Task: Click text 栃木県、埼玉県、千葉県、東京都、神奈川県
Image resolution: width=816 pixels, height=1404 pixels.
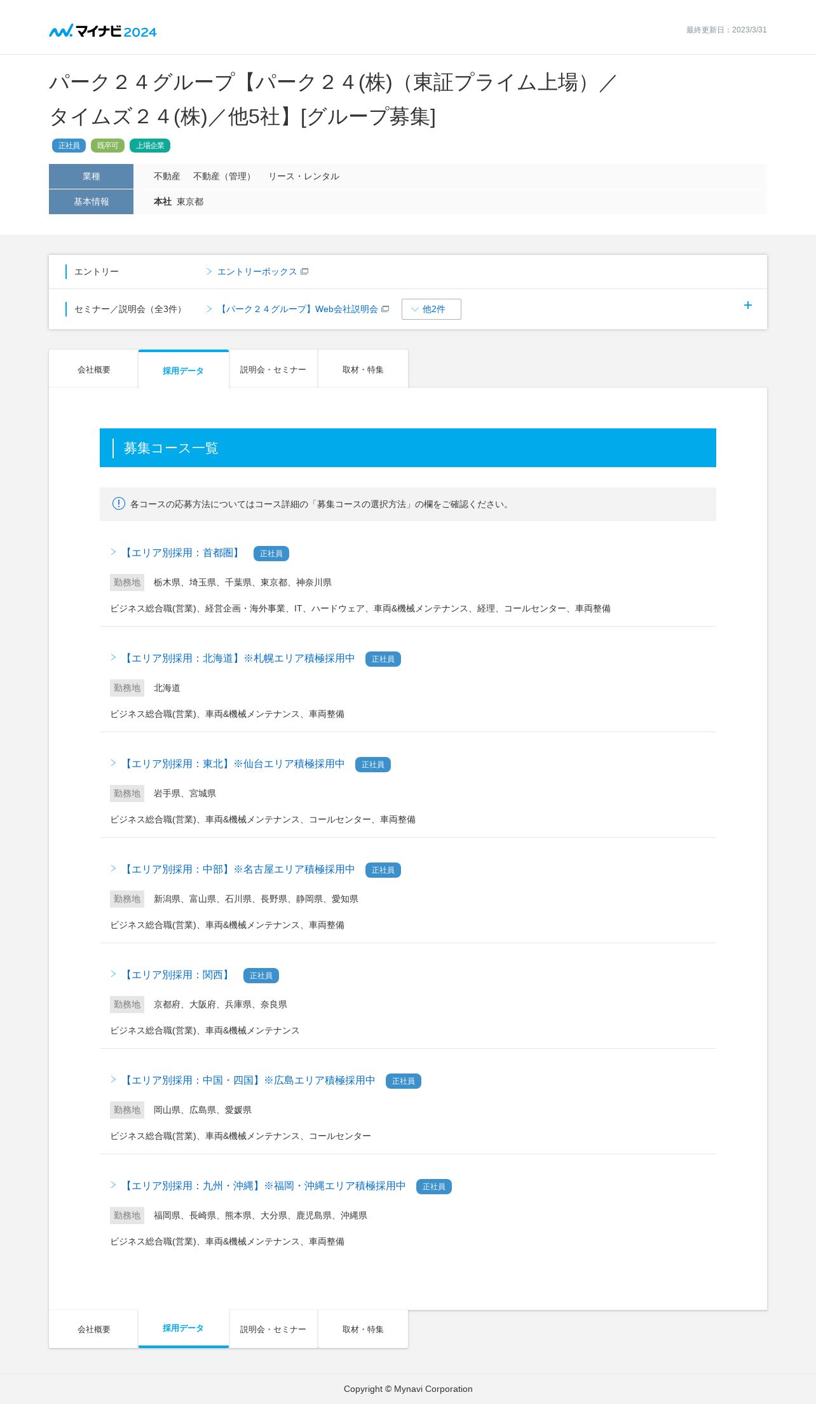Action: tap(243, 582)
